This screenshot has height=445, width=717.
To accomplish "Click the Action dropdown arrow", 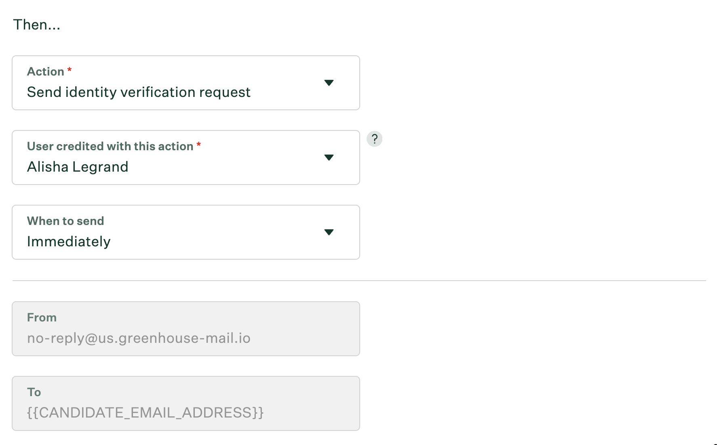I will coord(329,83).
